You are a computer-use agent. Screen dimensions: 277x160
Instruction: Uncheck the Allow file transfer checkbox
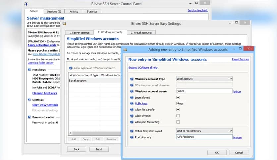coord(178,110)
